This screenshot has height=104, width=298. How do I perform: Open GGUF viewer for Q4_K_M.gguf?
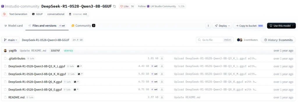click(80, 74)
